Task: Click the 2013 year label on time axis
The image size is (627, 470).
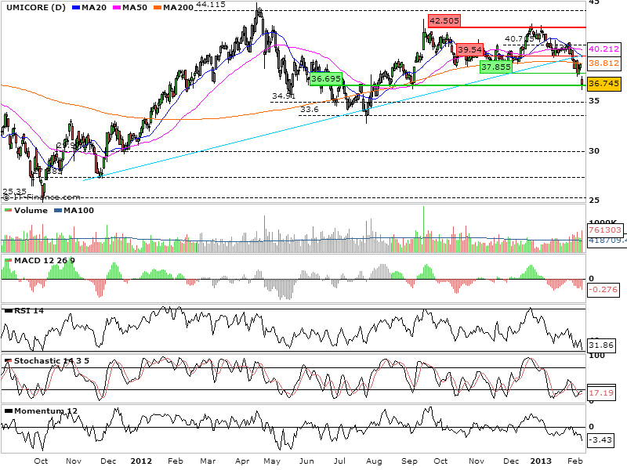Action: click(541, 461)
